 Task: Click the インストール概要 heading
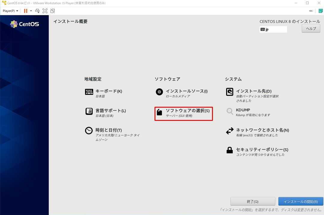[x=70, y=21]
